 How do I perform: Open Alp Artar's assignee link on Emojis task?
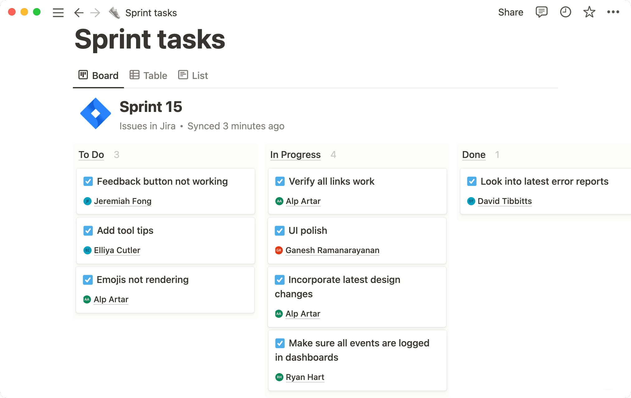point(111,299)
